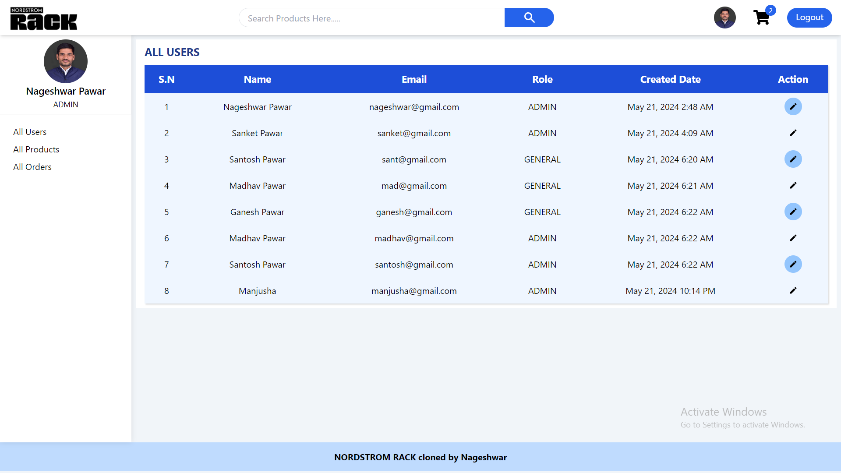Click the large sidebar profile picture
841x473 pixels.
66,61
